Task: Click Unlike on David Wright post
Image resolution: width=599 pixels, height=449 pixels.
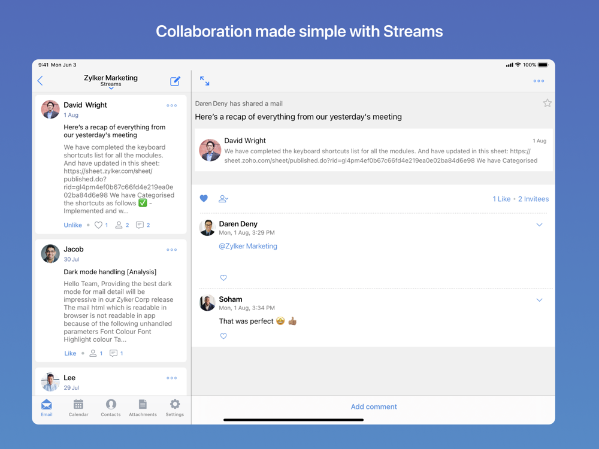Action: [x=72, y=225]
